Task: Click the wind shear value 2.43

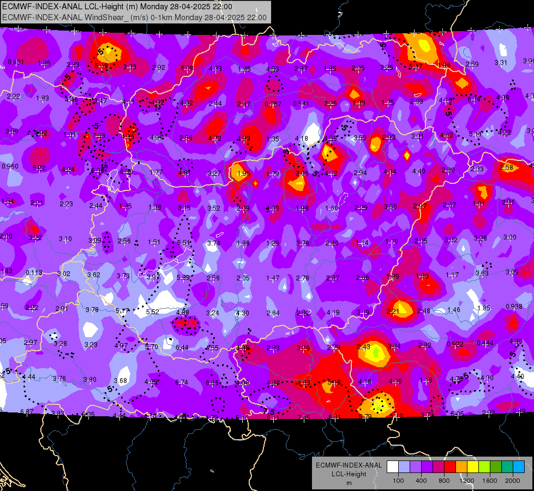Action: click(364, 346)
